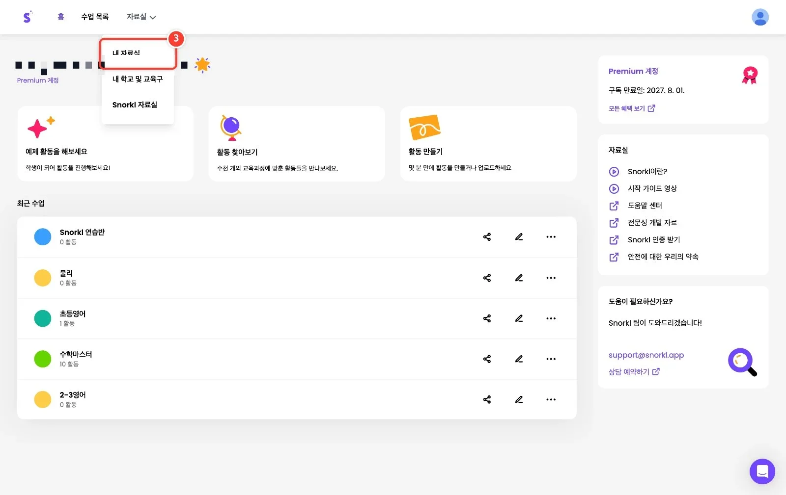Open the 상담 예약하기 link
The image size is (786, 495).
click(634, 372)
